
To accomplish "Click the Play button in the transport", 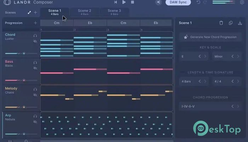I will click(124, 2).
